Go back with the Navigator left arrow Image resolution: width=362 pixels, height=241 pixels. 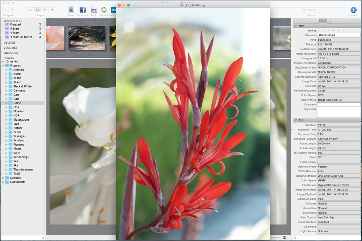(5, 10)
